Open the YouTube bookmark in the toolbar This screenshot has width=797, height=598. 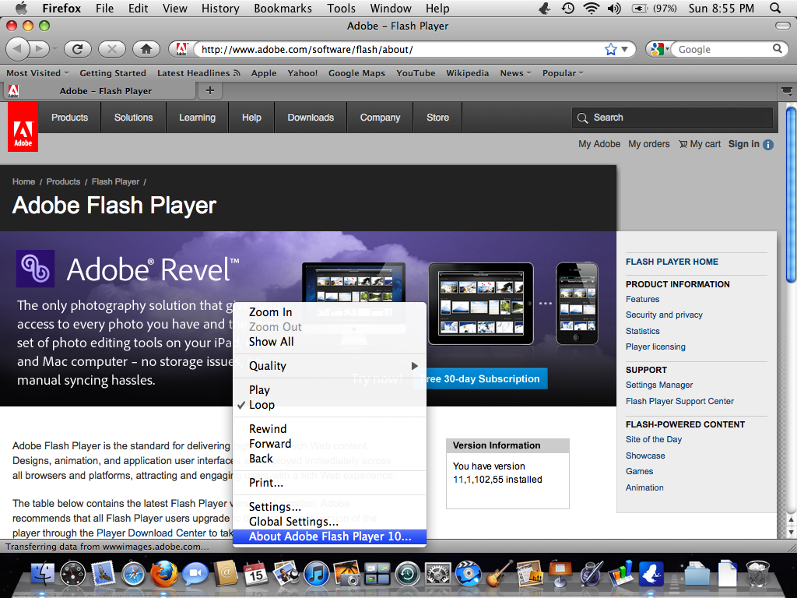click(416, 73)
